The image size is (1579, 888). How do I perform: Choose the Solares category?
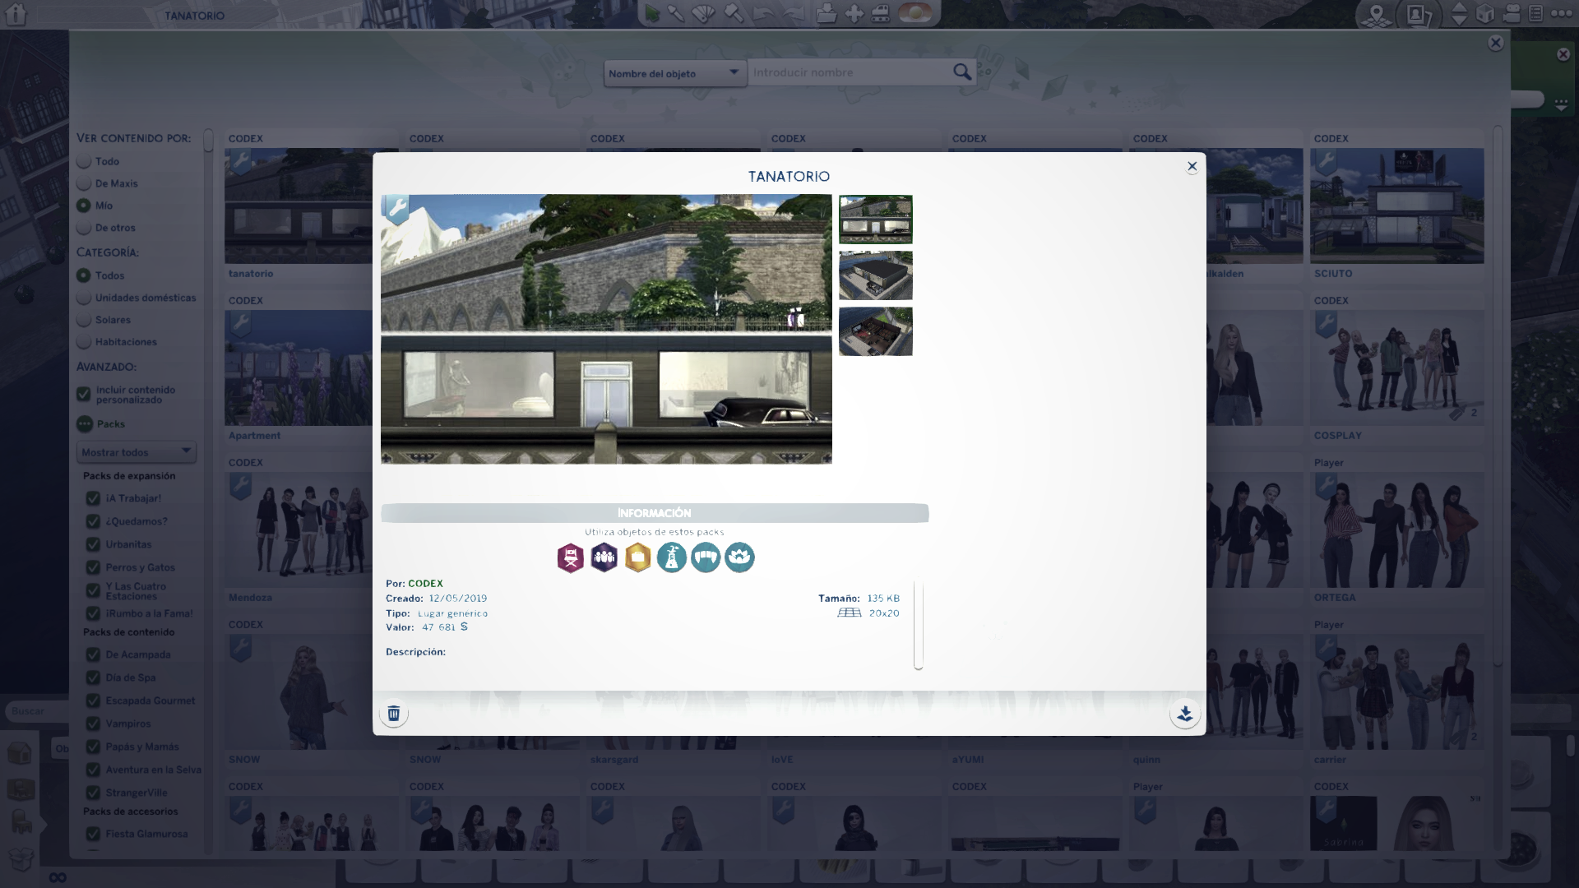pyautogui.click(x=84, y=320)
